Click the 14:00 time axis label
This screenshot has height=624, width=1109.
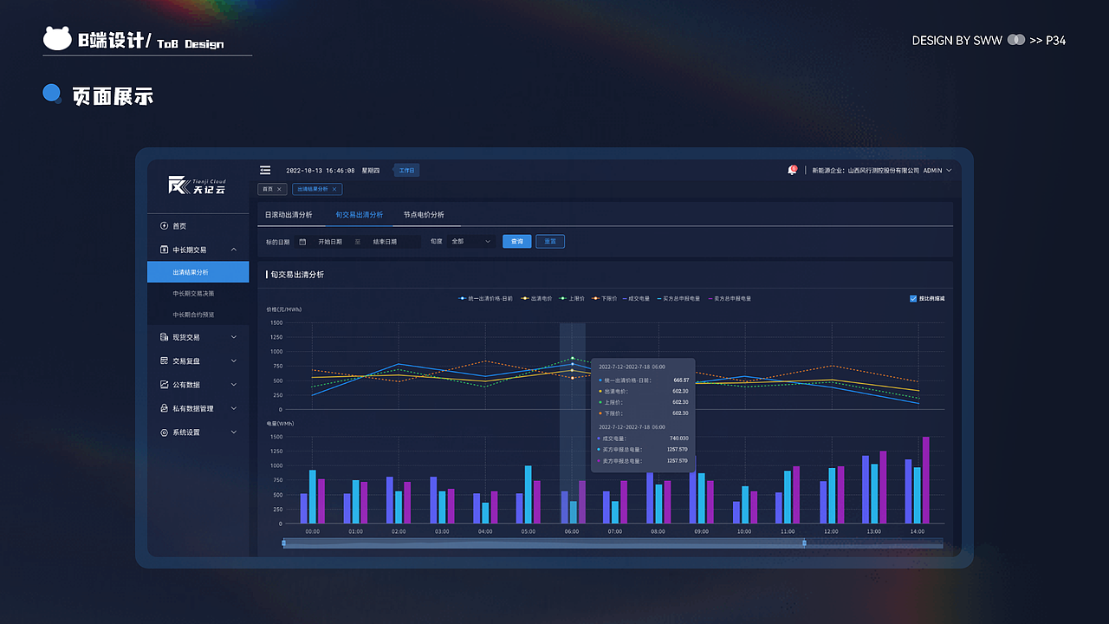coord(917,531)
